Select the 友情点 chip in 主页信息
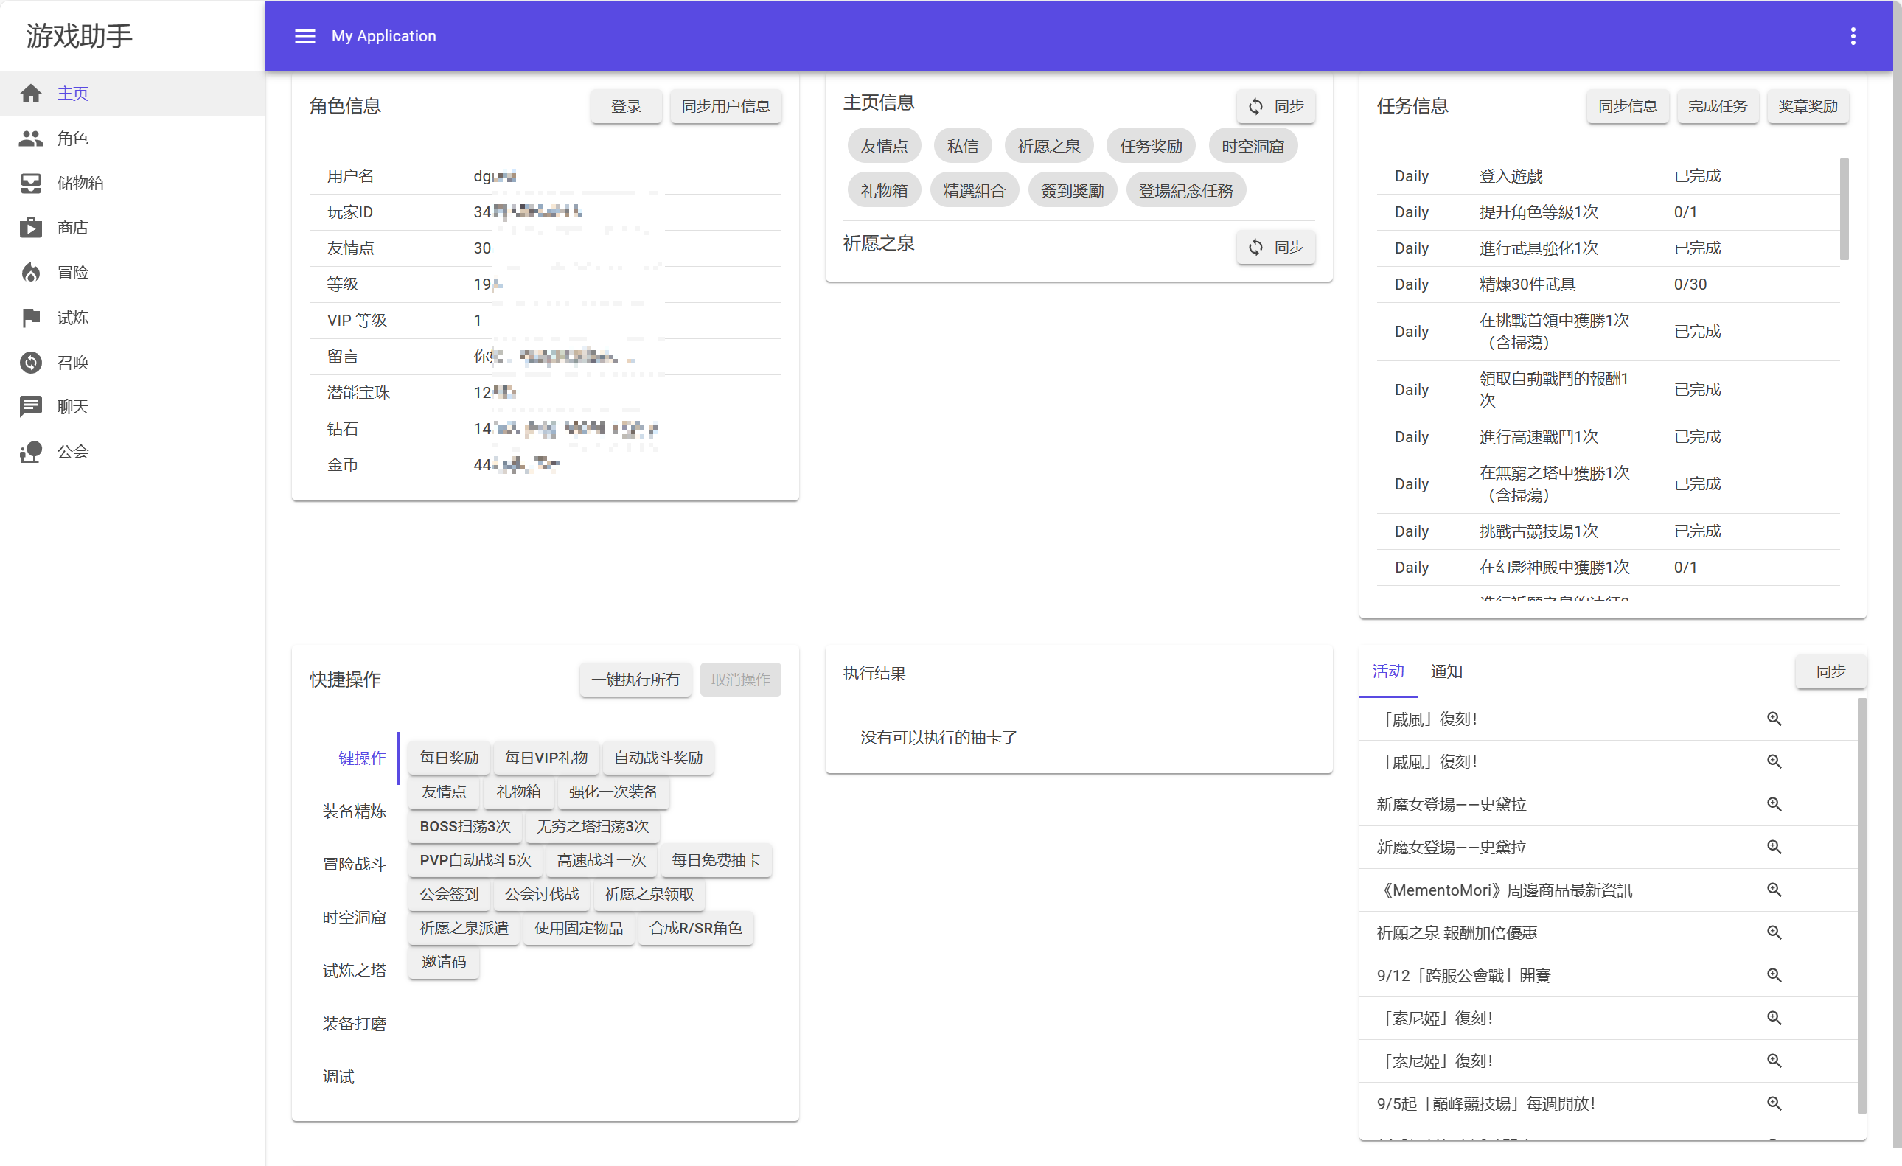 click(x=884, y=146)
